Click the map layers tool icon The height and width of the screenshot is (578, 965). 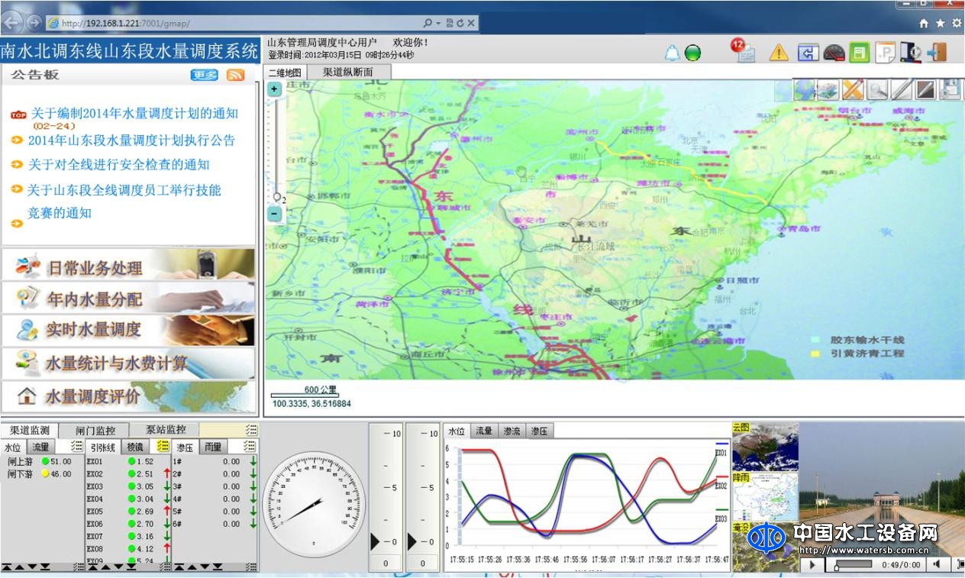click(x=828, y=90)
